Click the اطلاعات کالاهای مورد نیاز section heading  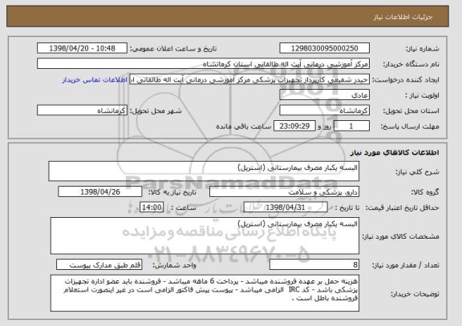click(x=395, y=152)
